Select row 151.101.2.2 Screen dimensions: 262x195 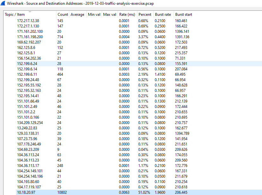[x=139, y=112]
